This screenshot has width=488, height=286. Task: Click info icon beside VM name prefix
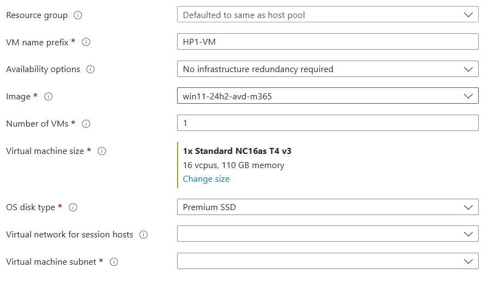(86, 42)
